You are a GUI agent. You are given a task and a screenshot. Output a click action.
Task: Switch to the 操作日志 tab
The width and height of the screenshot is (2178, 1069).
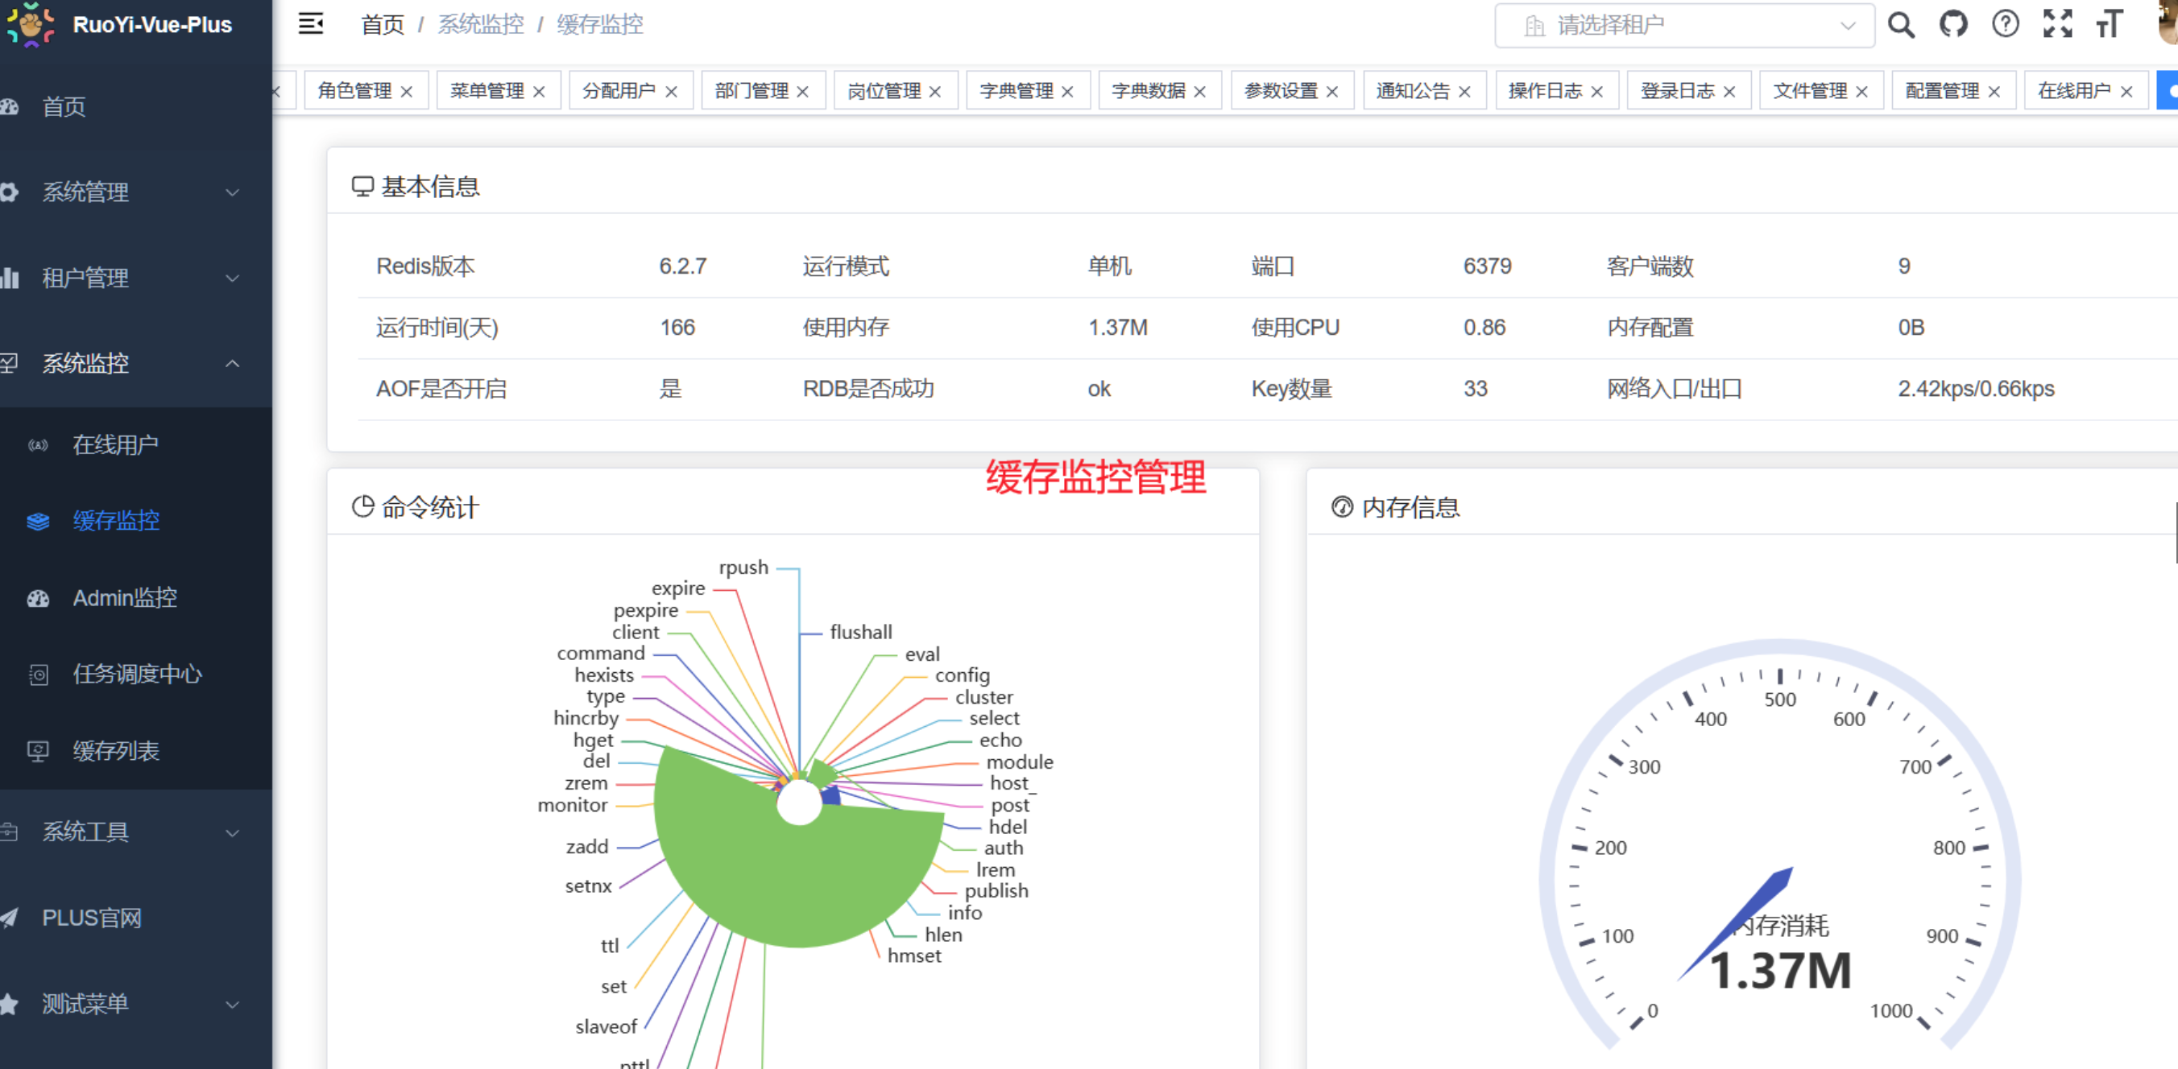[1545, 90]
